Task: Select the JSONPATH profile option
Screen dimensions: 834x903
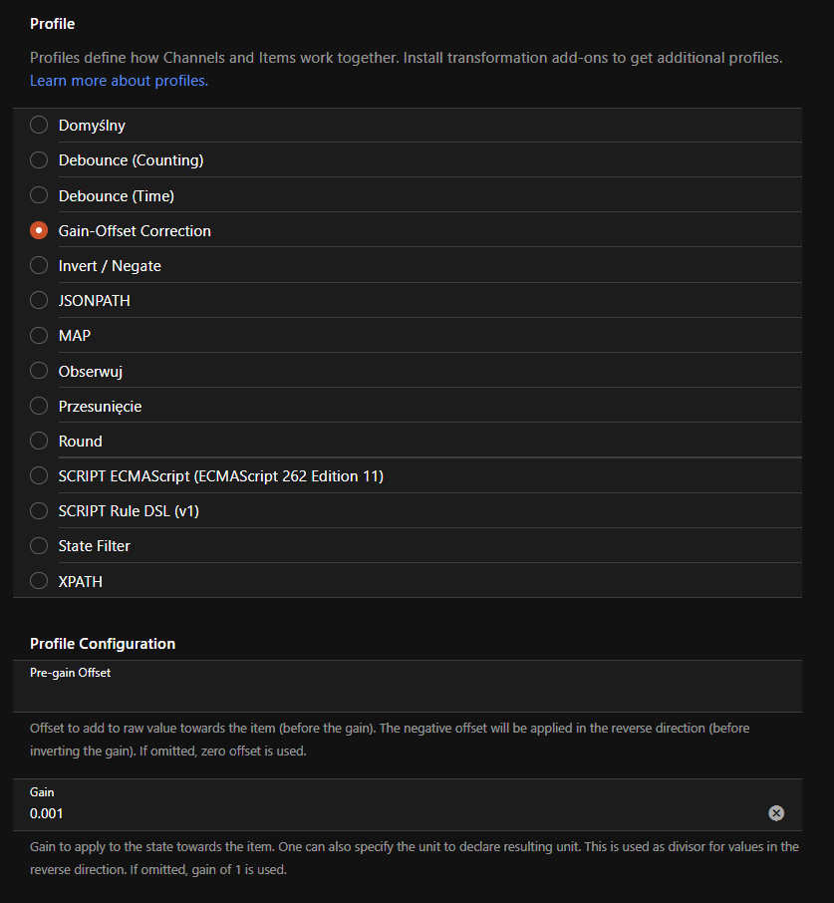Action: 39,301
